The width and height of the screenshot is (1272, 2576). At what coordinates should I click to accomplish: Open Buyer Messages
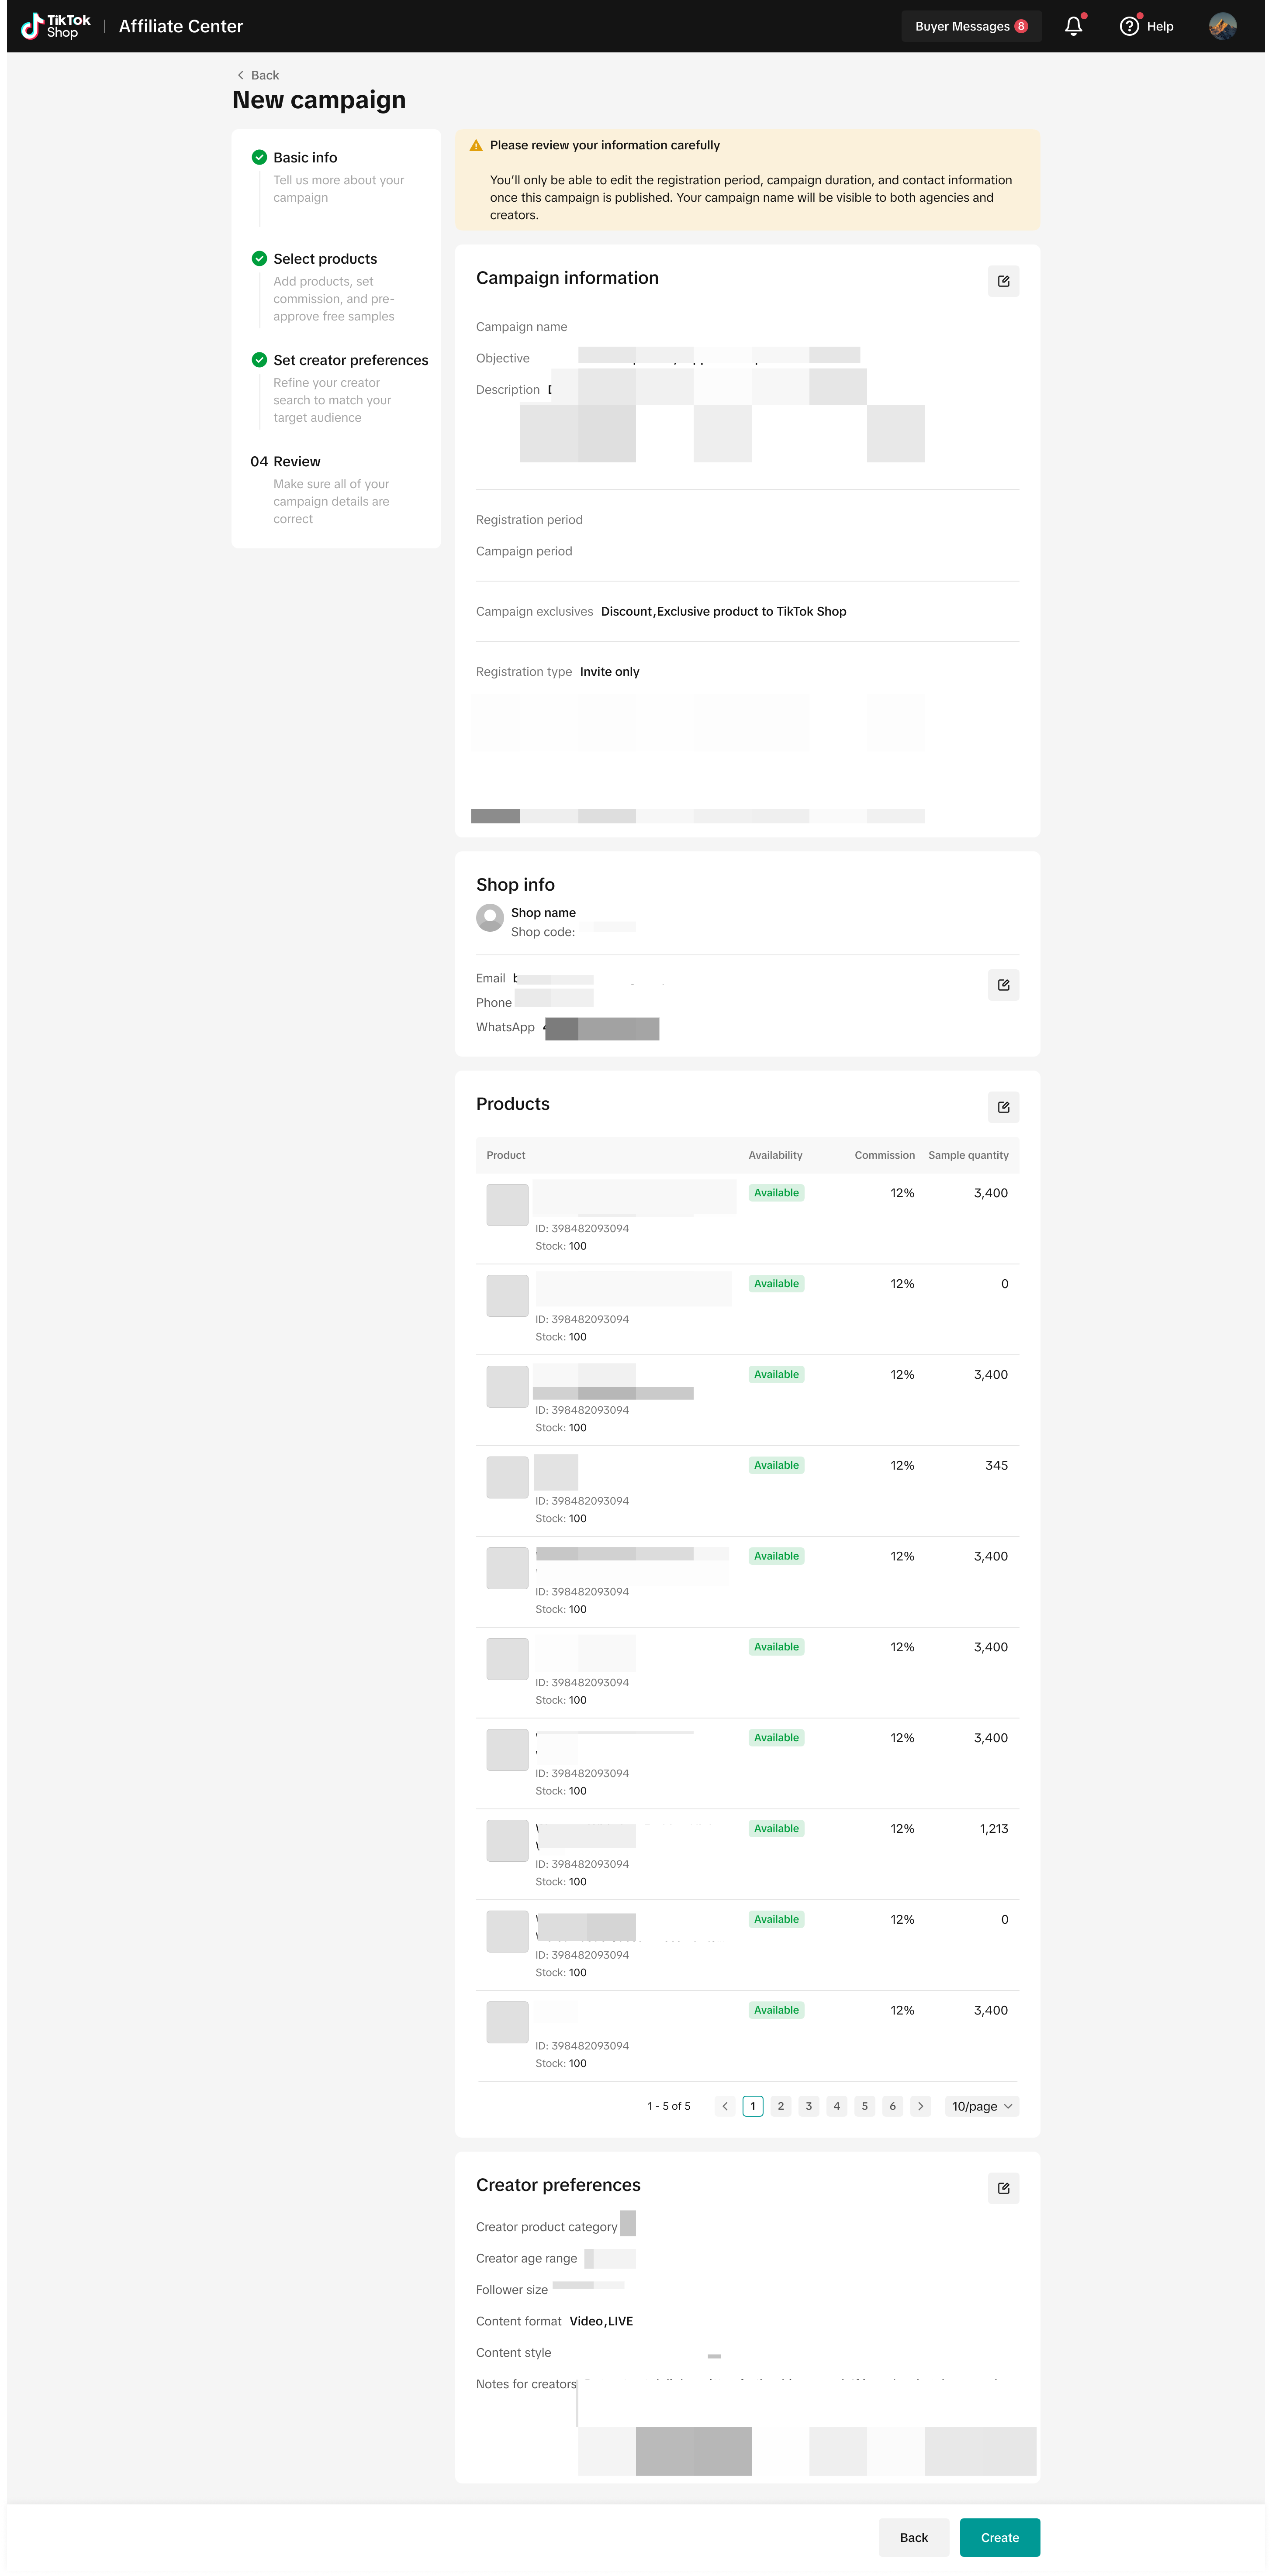[x=970, y=26]
